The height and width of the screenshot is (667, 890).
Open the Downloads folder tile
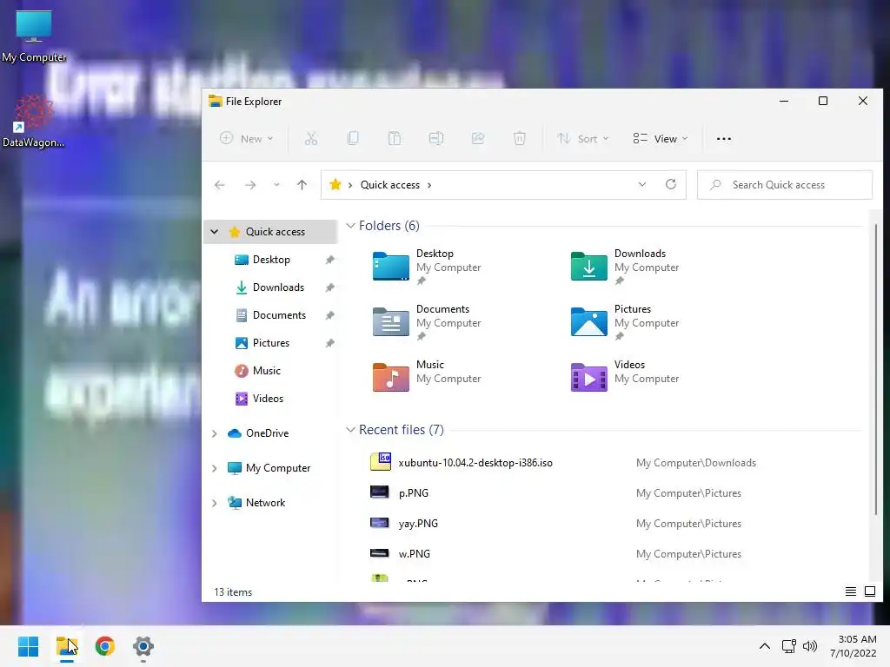tap(625, 267)
